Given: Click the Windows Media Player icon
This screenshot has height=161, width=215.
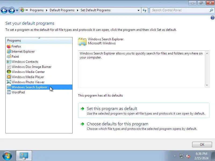Looking at the screenshot, I should click(9, 77).
